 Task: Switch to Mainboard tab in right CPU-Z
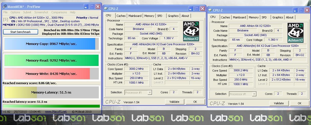tap(239, 17)
